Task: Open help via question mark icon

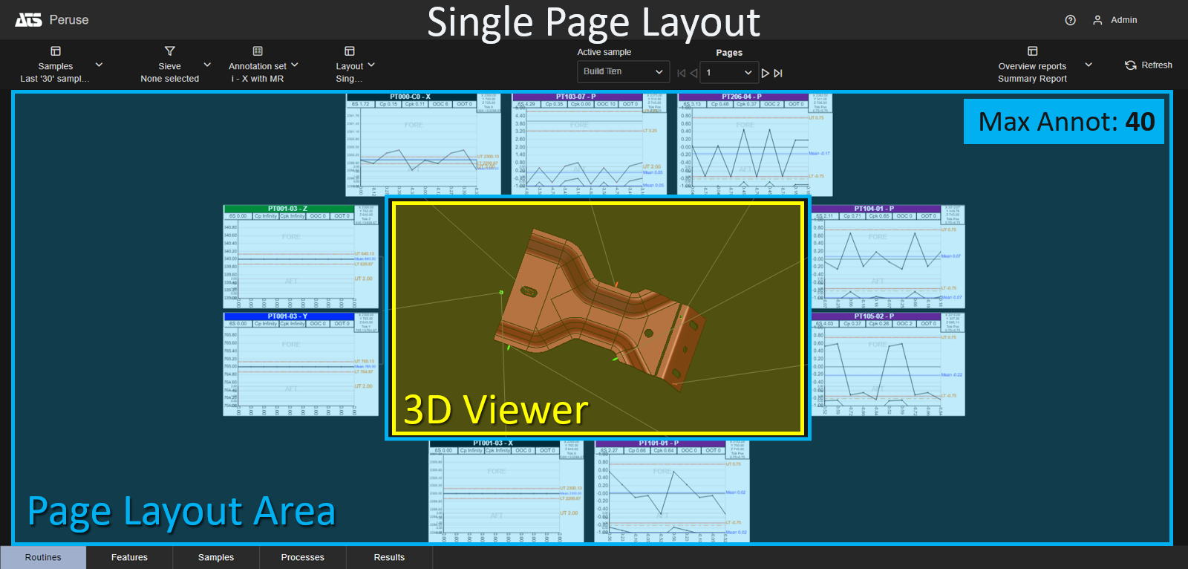Action: pos(1070,20)
